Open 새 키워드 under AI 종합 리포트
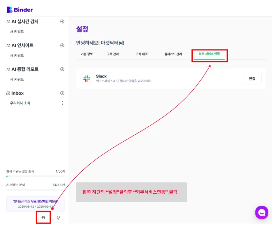 pos(17,79)
